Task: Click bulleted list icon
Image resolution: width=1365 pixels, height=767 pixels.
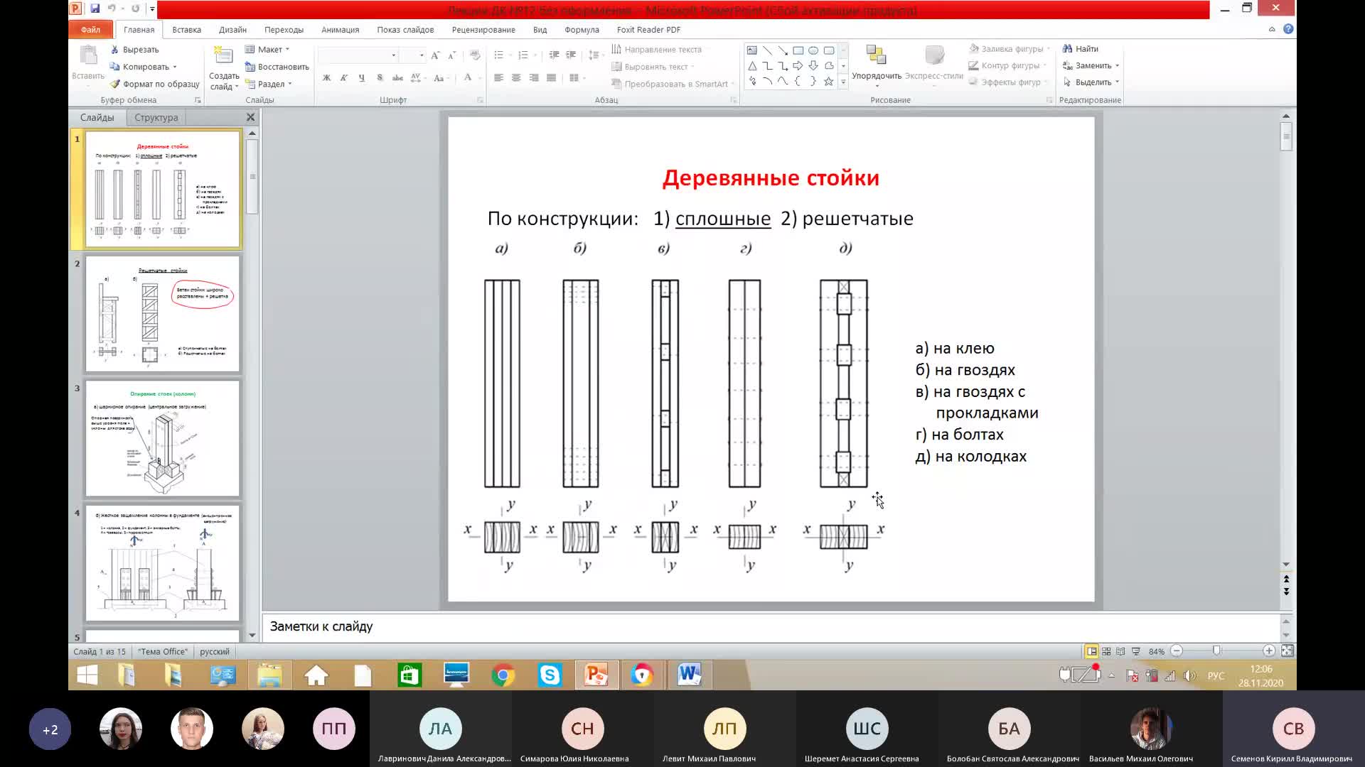Action: point(500,55)
